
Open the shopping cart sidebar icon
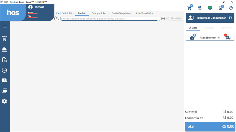tap(5, 39)
